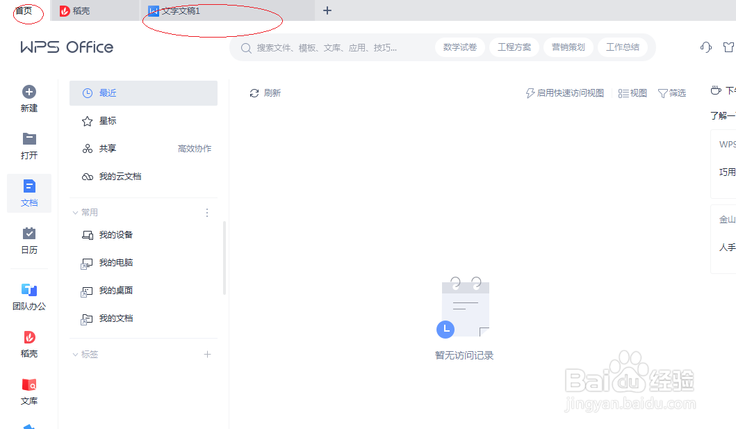Open the skin shirt icon
Image resolution: width=736 pixels, height=429 pixels.
pyautogui.click(x=729, y=47)
